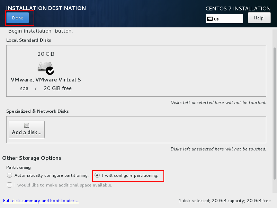
Task: Click the "20 GiB" capacity label above disk
Action: click(x=46, y=54)
